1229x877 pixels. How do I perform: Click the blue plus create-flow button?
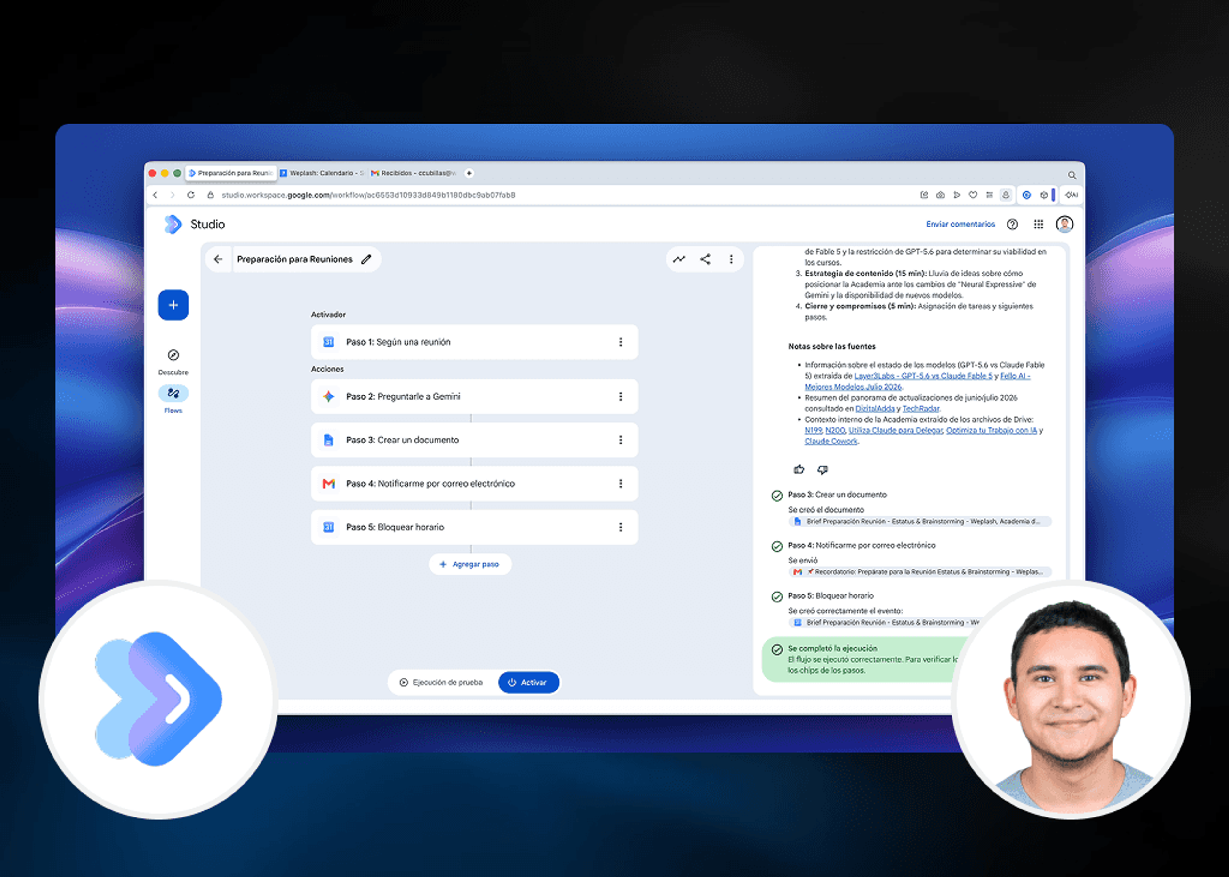pyautogui.click(x=173, y=305)
